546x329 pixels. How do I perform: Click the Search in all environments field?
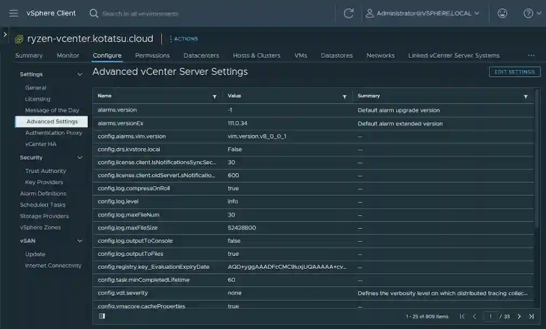pyautogui.click(x=140, y=14)
